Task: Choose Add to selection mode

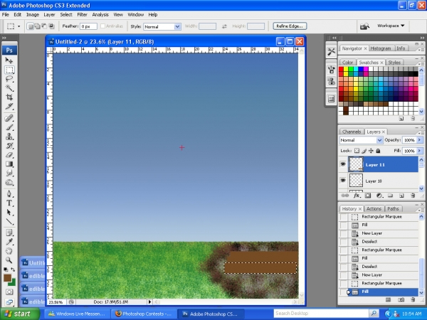Action: 37,26
